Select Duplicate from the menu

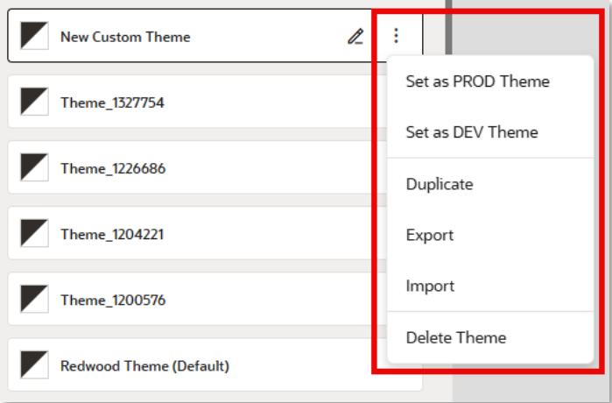click(x=440, y=184)
